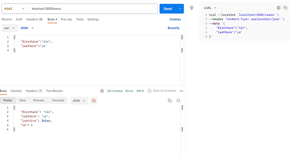Click Beautify to format the body
This screenshot has width=290, height=155.
tap(174, 28)
